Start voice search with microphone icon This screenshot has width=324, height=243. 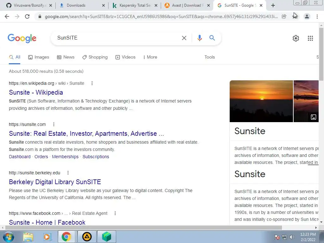(x=200, y=38)
